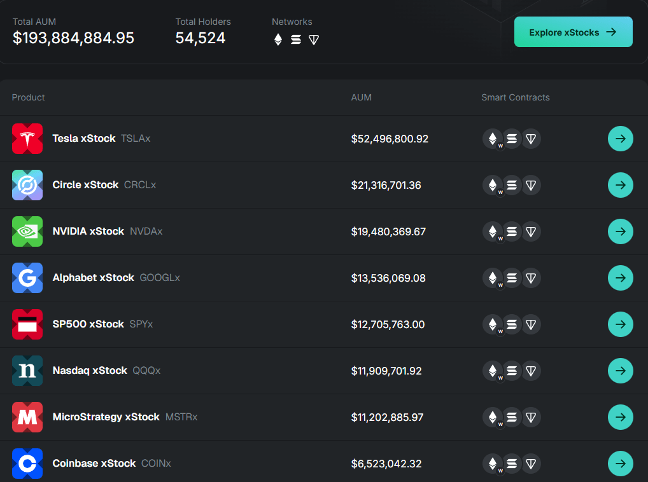Select the SP500 xStock product name
Image resolution: width=648 pixels, height=482 pixels.
pyautogui.click(x=88, y=324)
